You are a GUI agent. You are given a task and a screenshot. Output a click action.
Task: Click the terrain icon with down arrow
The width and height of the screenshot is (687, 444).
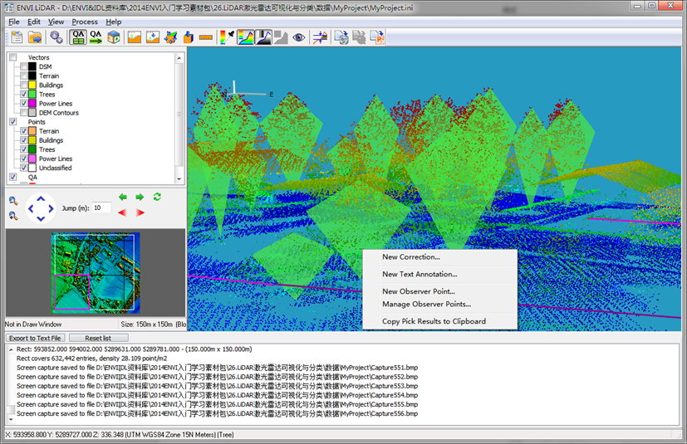153,37
